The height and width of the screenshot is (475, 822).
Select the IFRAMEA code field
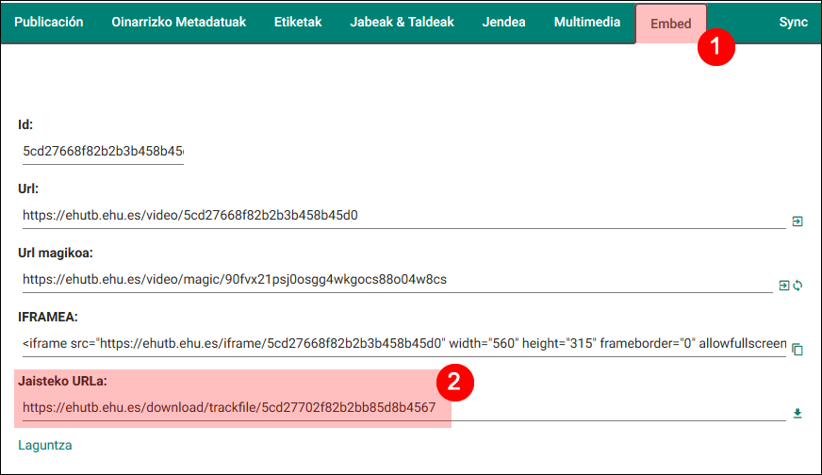point(403,344)
